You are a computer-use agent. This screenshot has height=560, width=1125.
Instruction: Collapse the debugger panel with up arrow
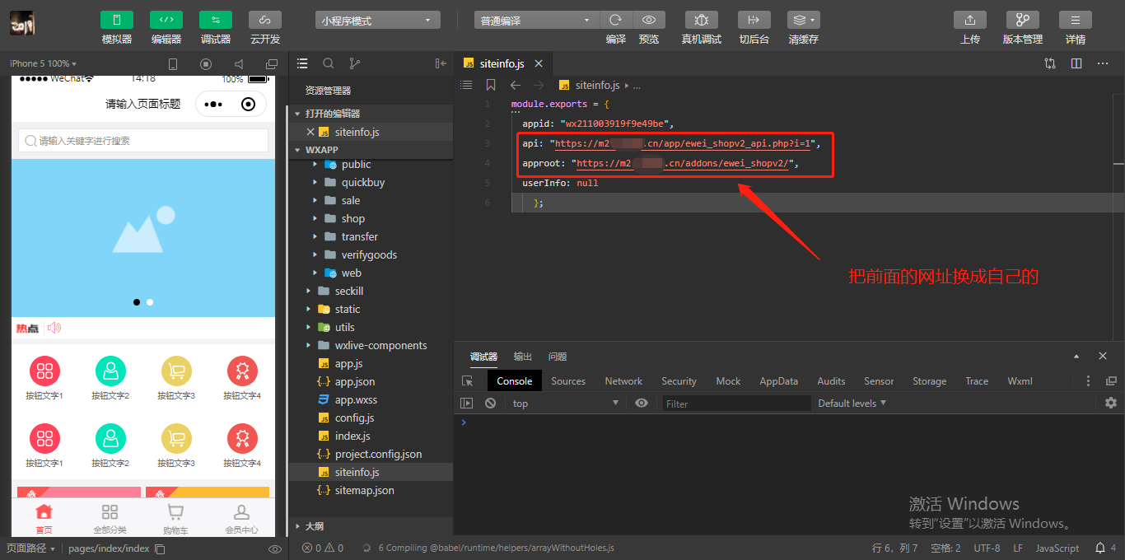(1076, 357)
